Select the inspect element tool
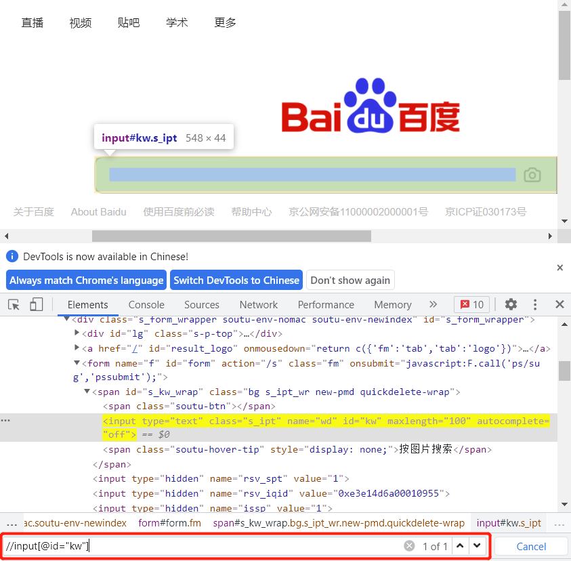Viewport: 571px width, 561px height. (13, 304)
